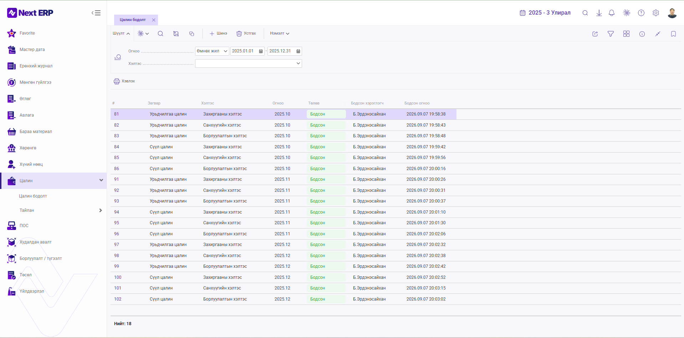Click the download arrow icon in header

(x=599, y=13)
